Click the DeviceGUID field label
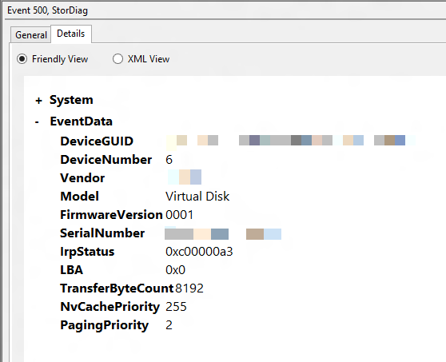Viewport: 446px width, 362px height. point(97,141)
